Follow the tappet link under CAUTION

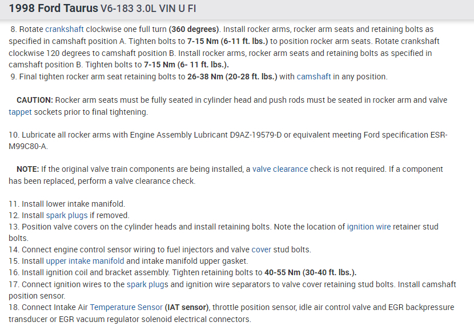click(22, 112)
